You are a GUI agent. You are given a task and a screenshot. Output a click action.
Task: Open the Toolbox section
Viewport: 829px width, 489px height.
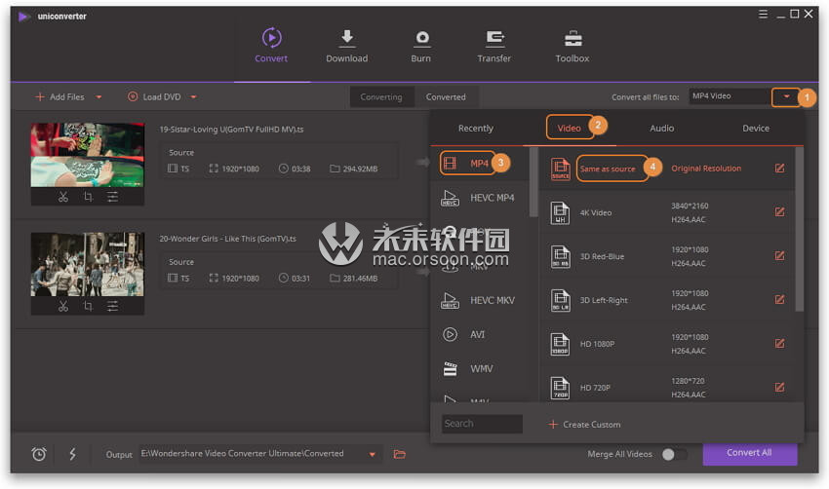[572, 46]
